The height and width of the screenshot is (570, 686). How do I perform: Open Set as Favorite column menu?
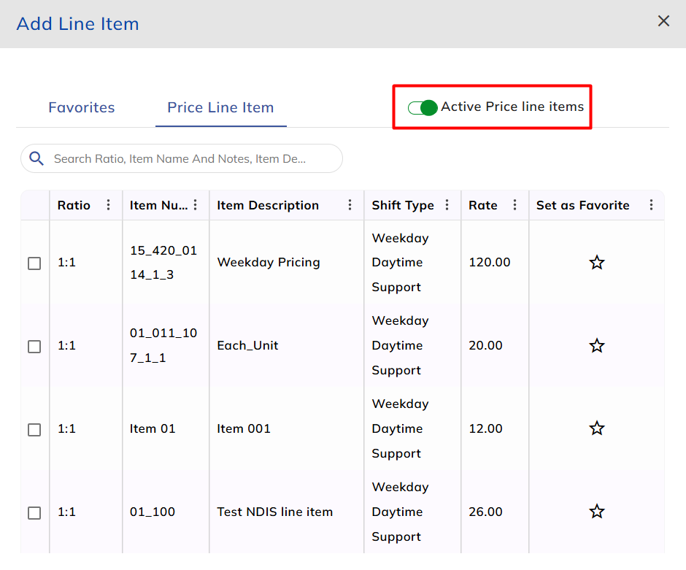[x=651, y=205]
